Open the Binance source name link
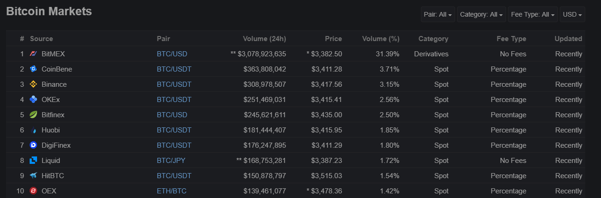 54,84
